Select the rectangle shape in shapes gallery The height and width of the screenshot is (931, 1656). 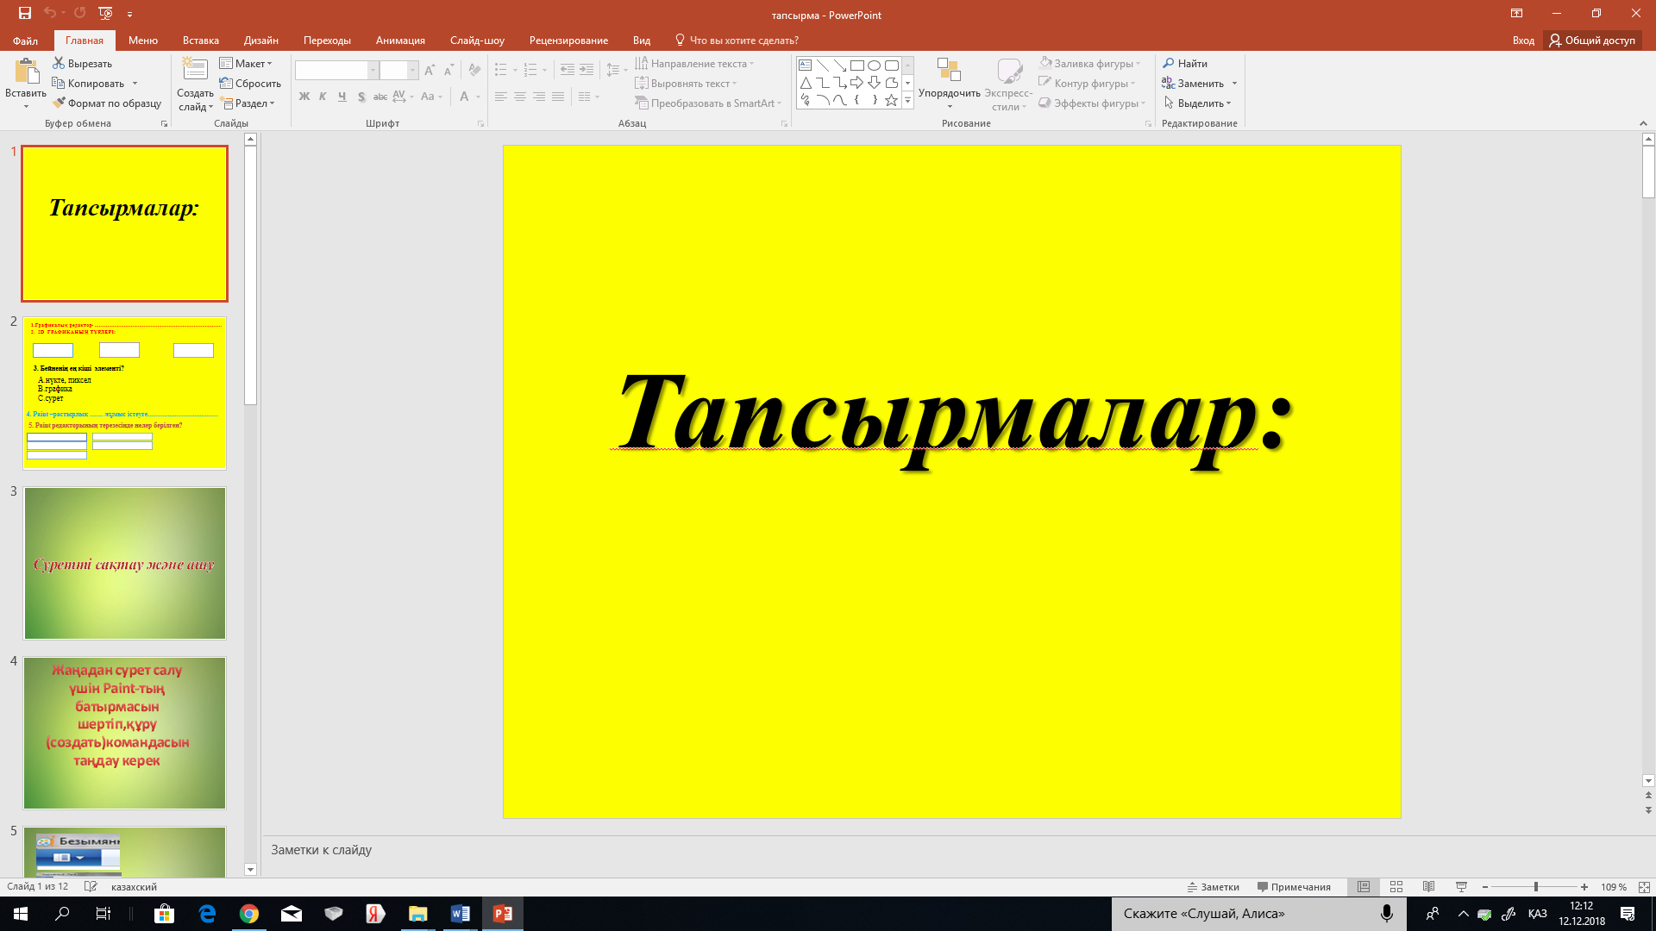tap(856, 66)
